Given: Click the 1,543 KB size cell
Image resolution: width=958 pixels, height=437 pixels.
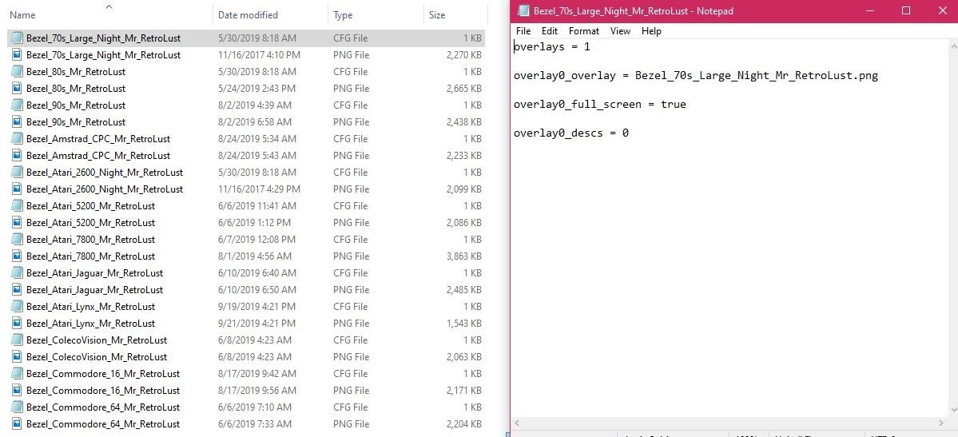Looking at the screenshot, I should (x=463, y=324).
